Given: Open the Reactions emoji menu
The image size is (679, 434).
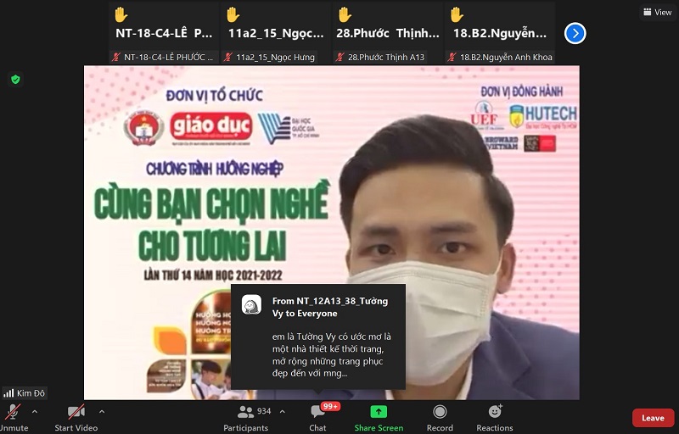Looking at the screenshot, I should [x=495, y=416].
